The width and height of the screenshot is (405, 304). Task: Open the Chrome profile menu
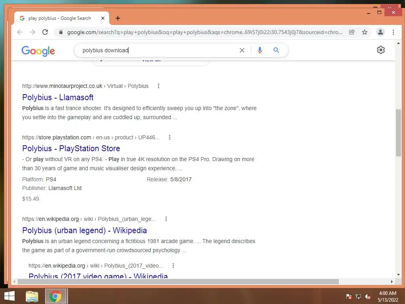click(x=380, y=32)
